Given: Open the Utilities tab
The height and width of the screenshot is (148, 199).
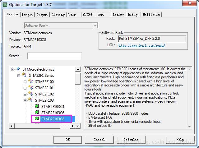Looking at the screenshot, I should pos(151,15).
